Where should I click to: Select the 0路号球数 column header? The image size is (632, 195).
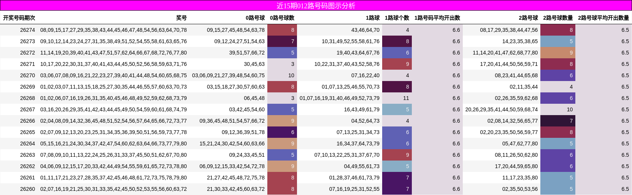[282, 18]
